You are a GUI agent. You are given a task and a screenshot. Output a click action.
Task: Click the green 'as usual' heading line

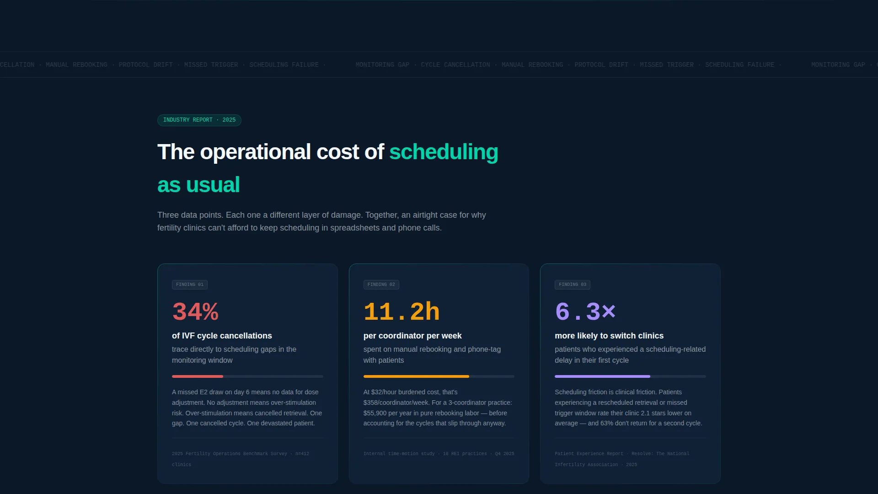click(198, 185)
